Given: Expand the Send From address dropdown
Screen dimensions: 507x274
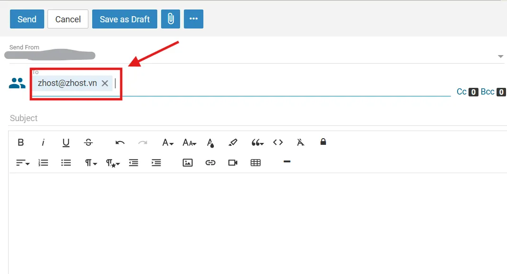Looking at the screenshot, I should coord(500,57).
